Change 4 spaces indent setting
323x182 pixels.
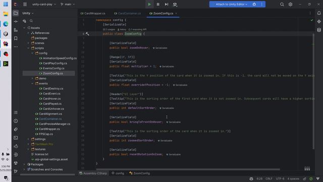(293, 178)
